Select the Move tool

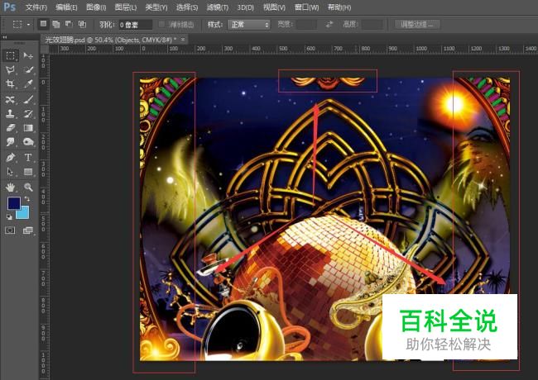click(x=28, y=55)
